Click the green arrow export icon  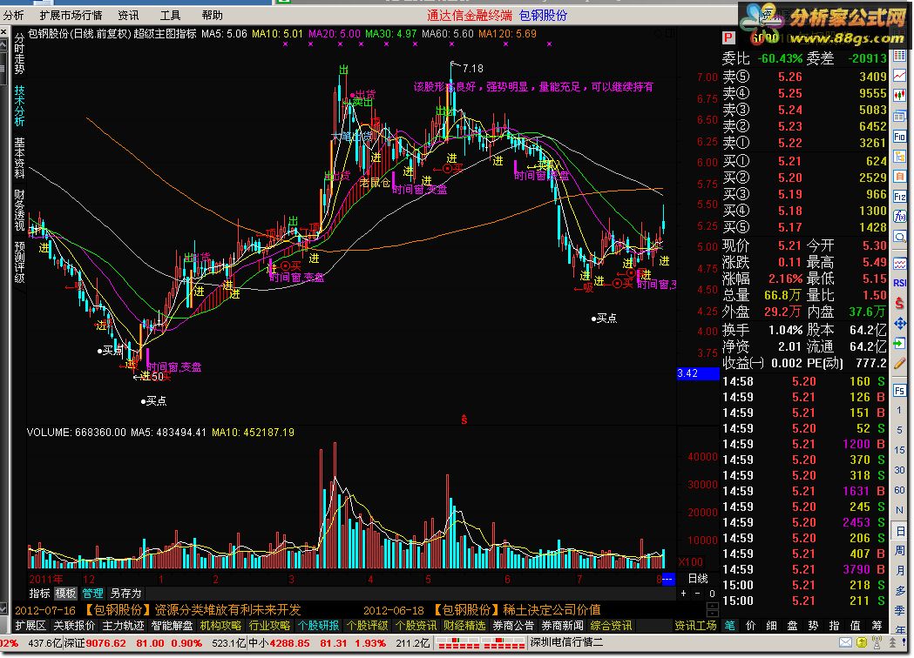[899, 344]
